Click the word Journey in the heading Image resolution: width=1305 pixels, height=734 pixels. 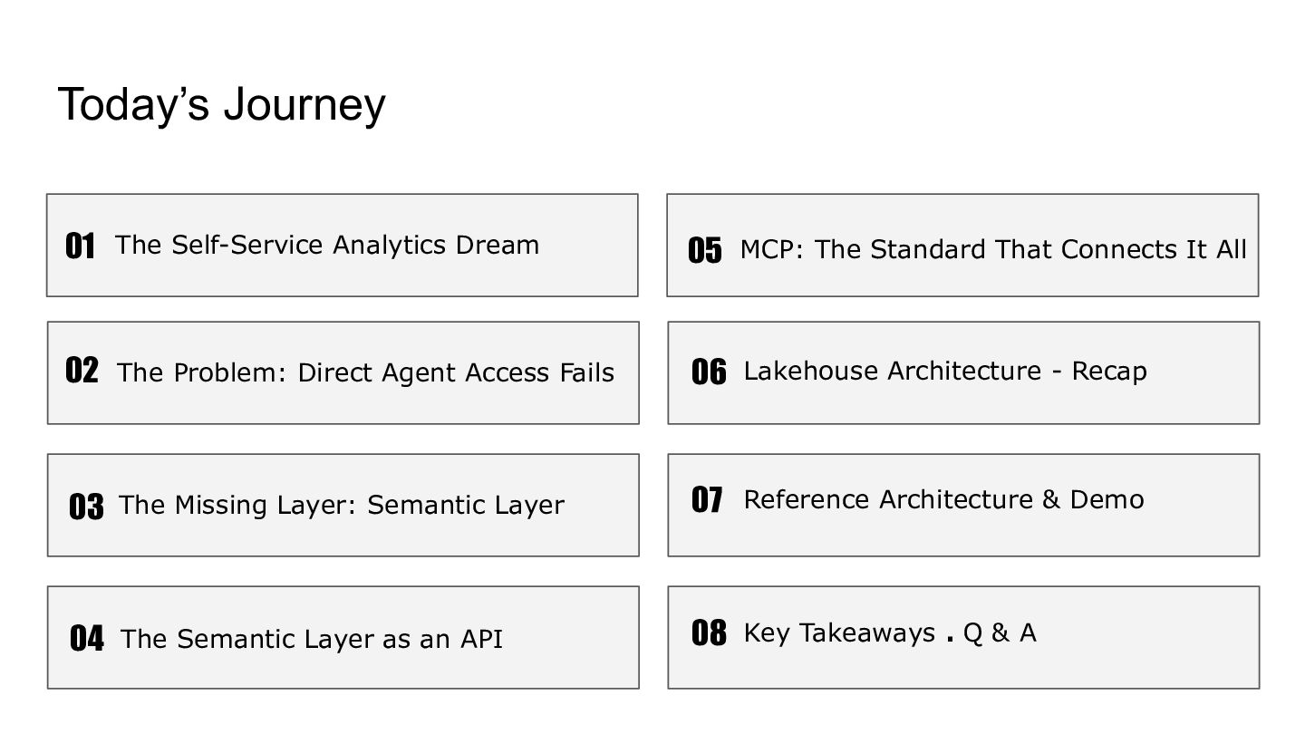point(304,104)
